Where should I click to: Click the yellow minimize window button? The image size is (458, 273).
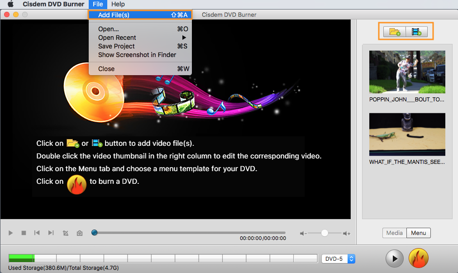16,14
